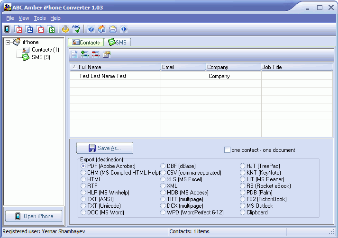Image resolution: width=338 pixels, height=238 pixels.
Task: Click the Email column header
Action: 183,67
